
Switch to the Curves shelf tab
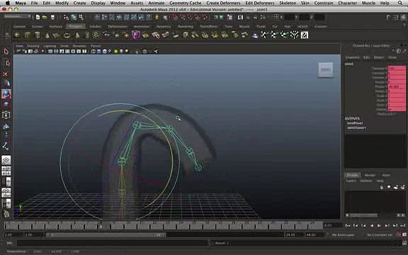pos(38,26)
